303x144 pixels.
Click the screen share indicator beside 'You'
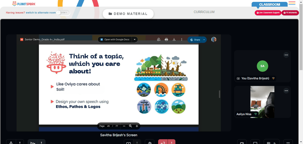click(238, 79)
